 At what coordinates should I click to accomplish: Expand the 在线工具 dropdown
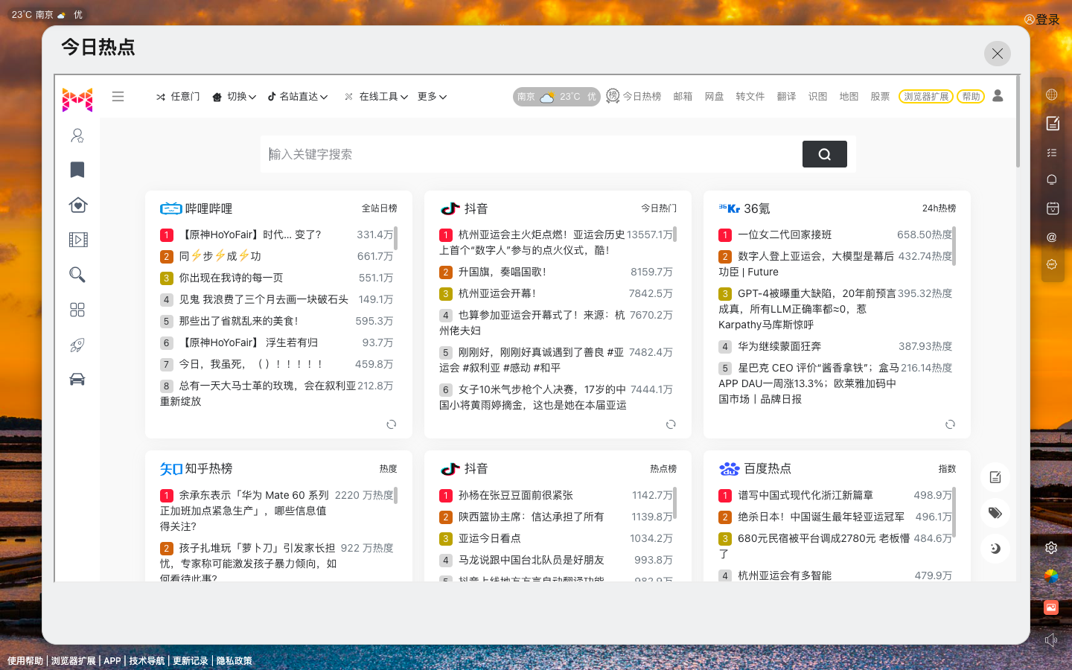tap(377, 97)
